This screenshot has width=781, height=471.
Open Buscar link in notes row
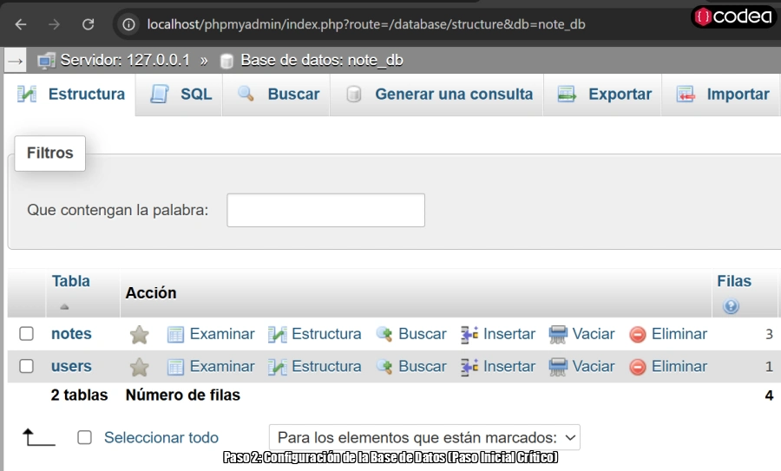[x=423, y=334]
